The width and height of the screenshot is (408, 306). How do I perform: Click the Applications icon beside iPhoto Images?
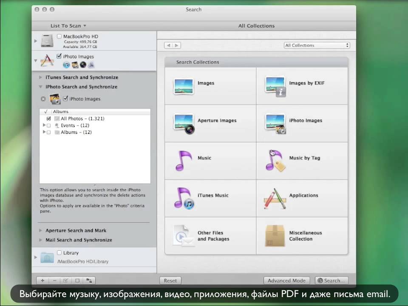47,61
